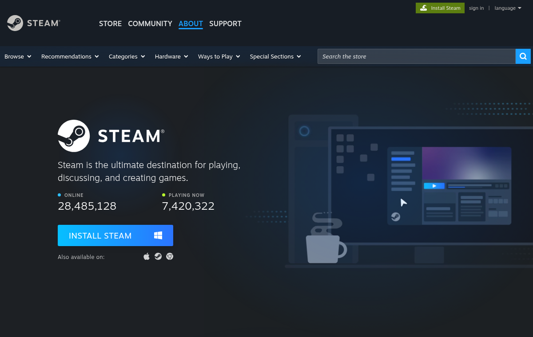Click the Chrome OS download icon
Screen dimensions: 533x337
[x=170, y=256]
